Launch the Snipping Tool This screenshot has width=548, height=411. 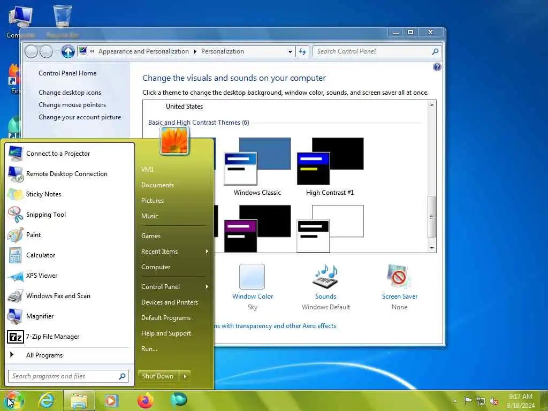[x=69, y=214]
